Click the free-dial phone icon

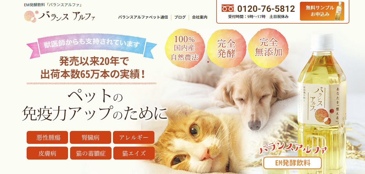[x=228, y=9]
